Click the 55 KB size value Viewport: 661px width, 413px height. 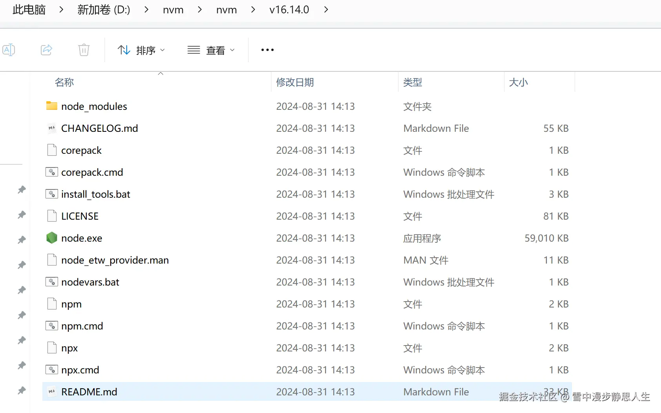pos(556,128)
